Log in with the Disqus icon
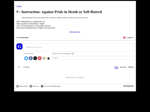This screenshot has width=150, height=112. tap(26, 58)
